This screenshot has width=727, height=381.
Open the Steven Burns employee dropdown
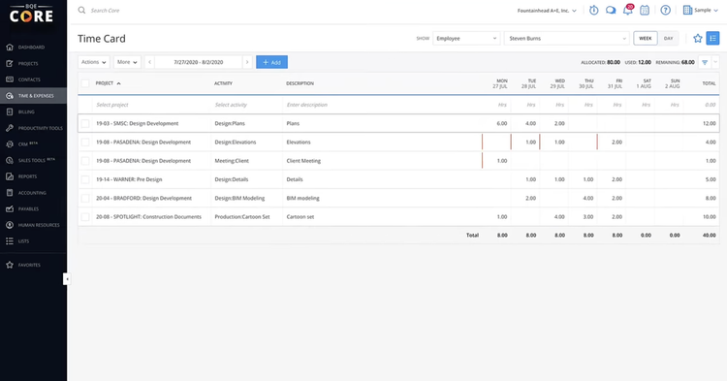pyautogui.click(x=567, y=39)
